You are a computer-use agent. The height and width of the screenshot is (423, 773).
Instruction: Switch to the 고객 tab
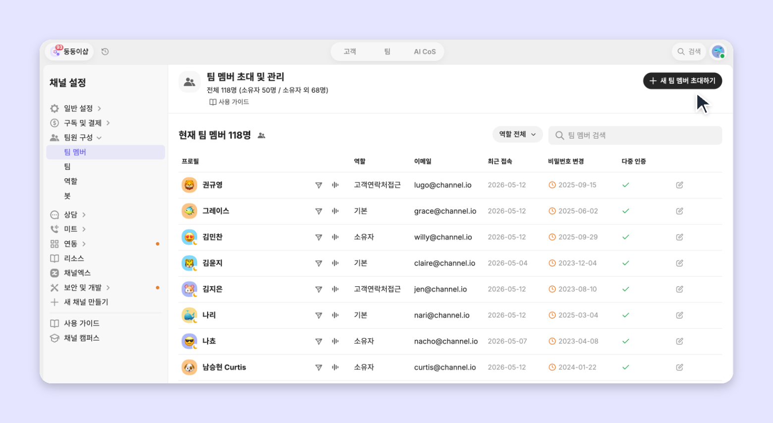350,52
